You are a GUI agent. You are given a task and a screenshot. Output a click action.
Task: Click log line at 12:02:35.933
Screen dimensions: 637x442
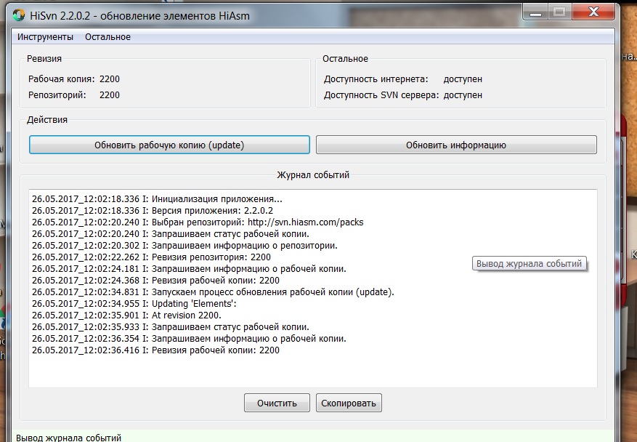[x=170, y=327]
